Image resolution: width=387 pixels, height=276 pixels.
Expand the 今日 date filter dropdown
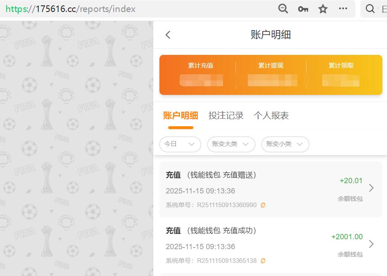(180, 144)
